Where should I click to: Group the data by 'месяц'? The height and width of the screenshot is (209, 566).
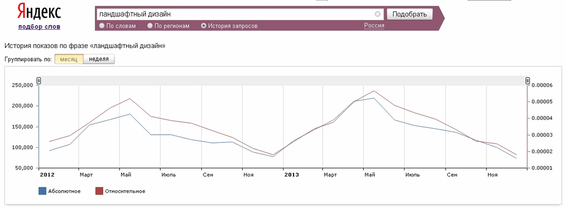[x=69, y=59]
